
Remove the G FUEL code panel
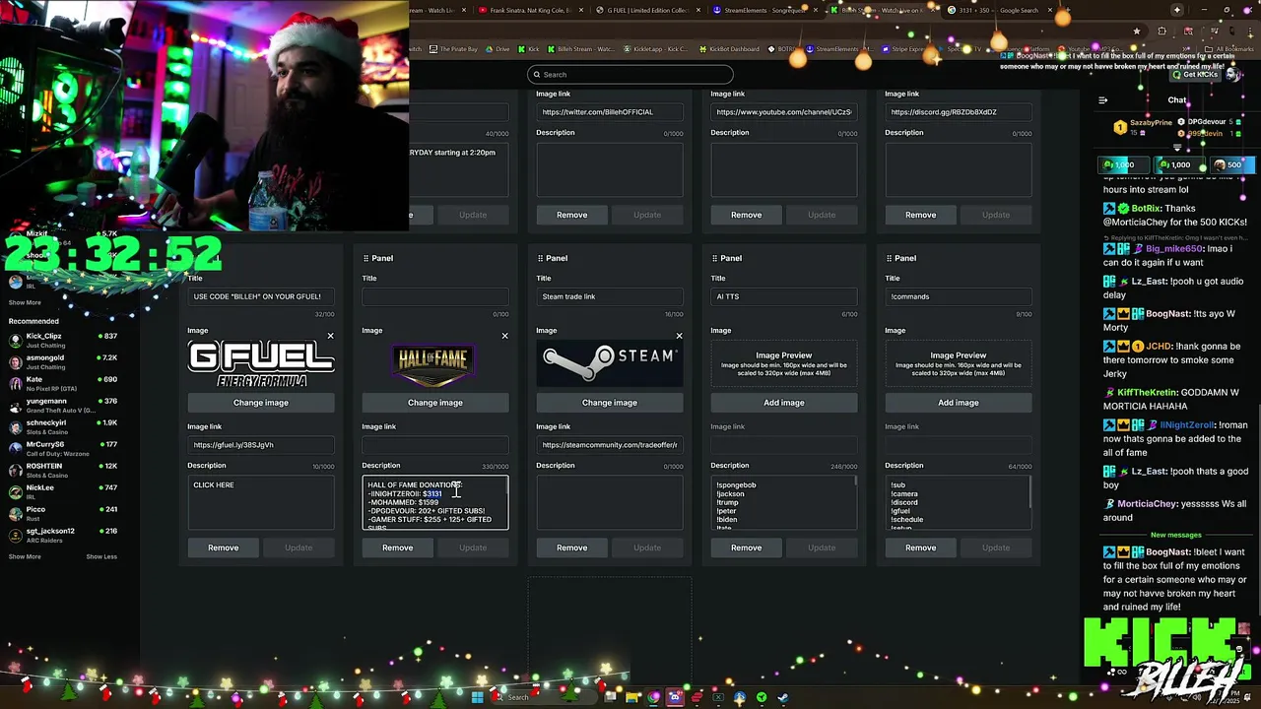click(x=223, y=548)
